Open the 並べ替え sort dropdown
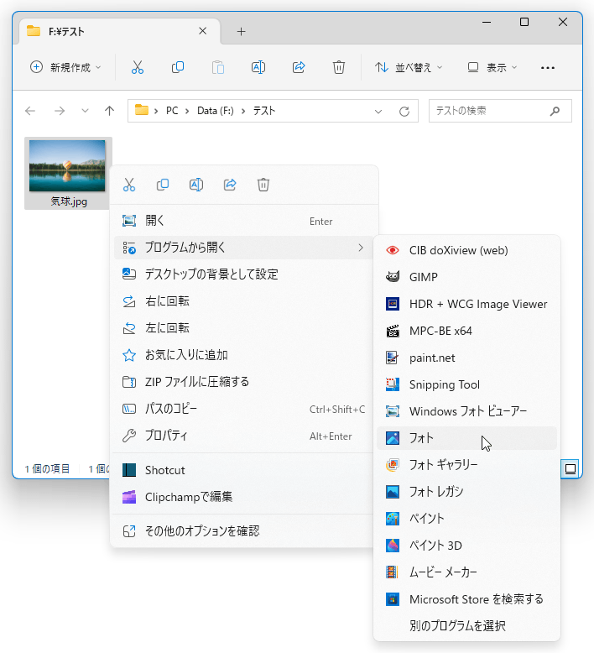The image size is (594, 653). click(x=409, y=67)
